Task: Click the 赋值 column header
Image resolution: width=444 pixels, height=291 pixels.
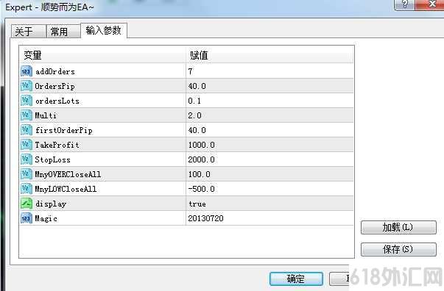Action: click(269, 55)
